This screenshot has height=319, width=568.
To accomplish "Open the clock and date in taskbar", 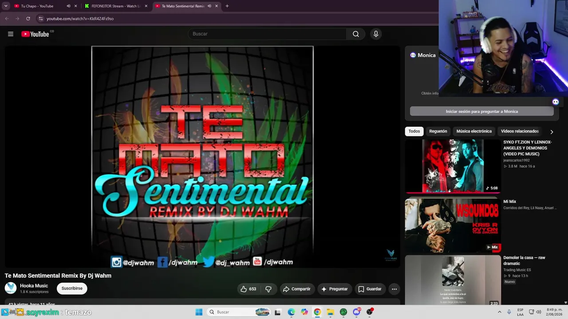I will [x=554, y=312].
